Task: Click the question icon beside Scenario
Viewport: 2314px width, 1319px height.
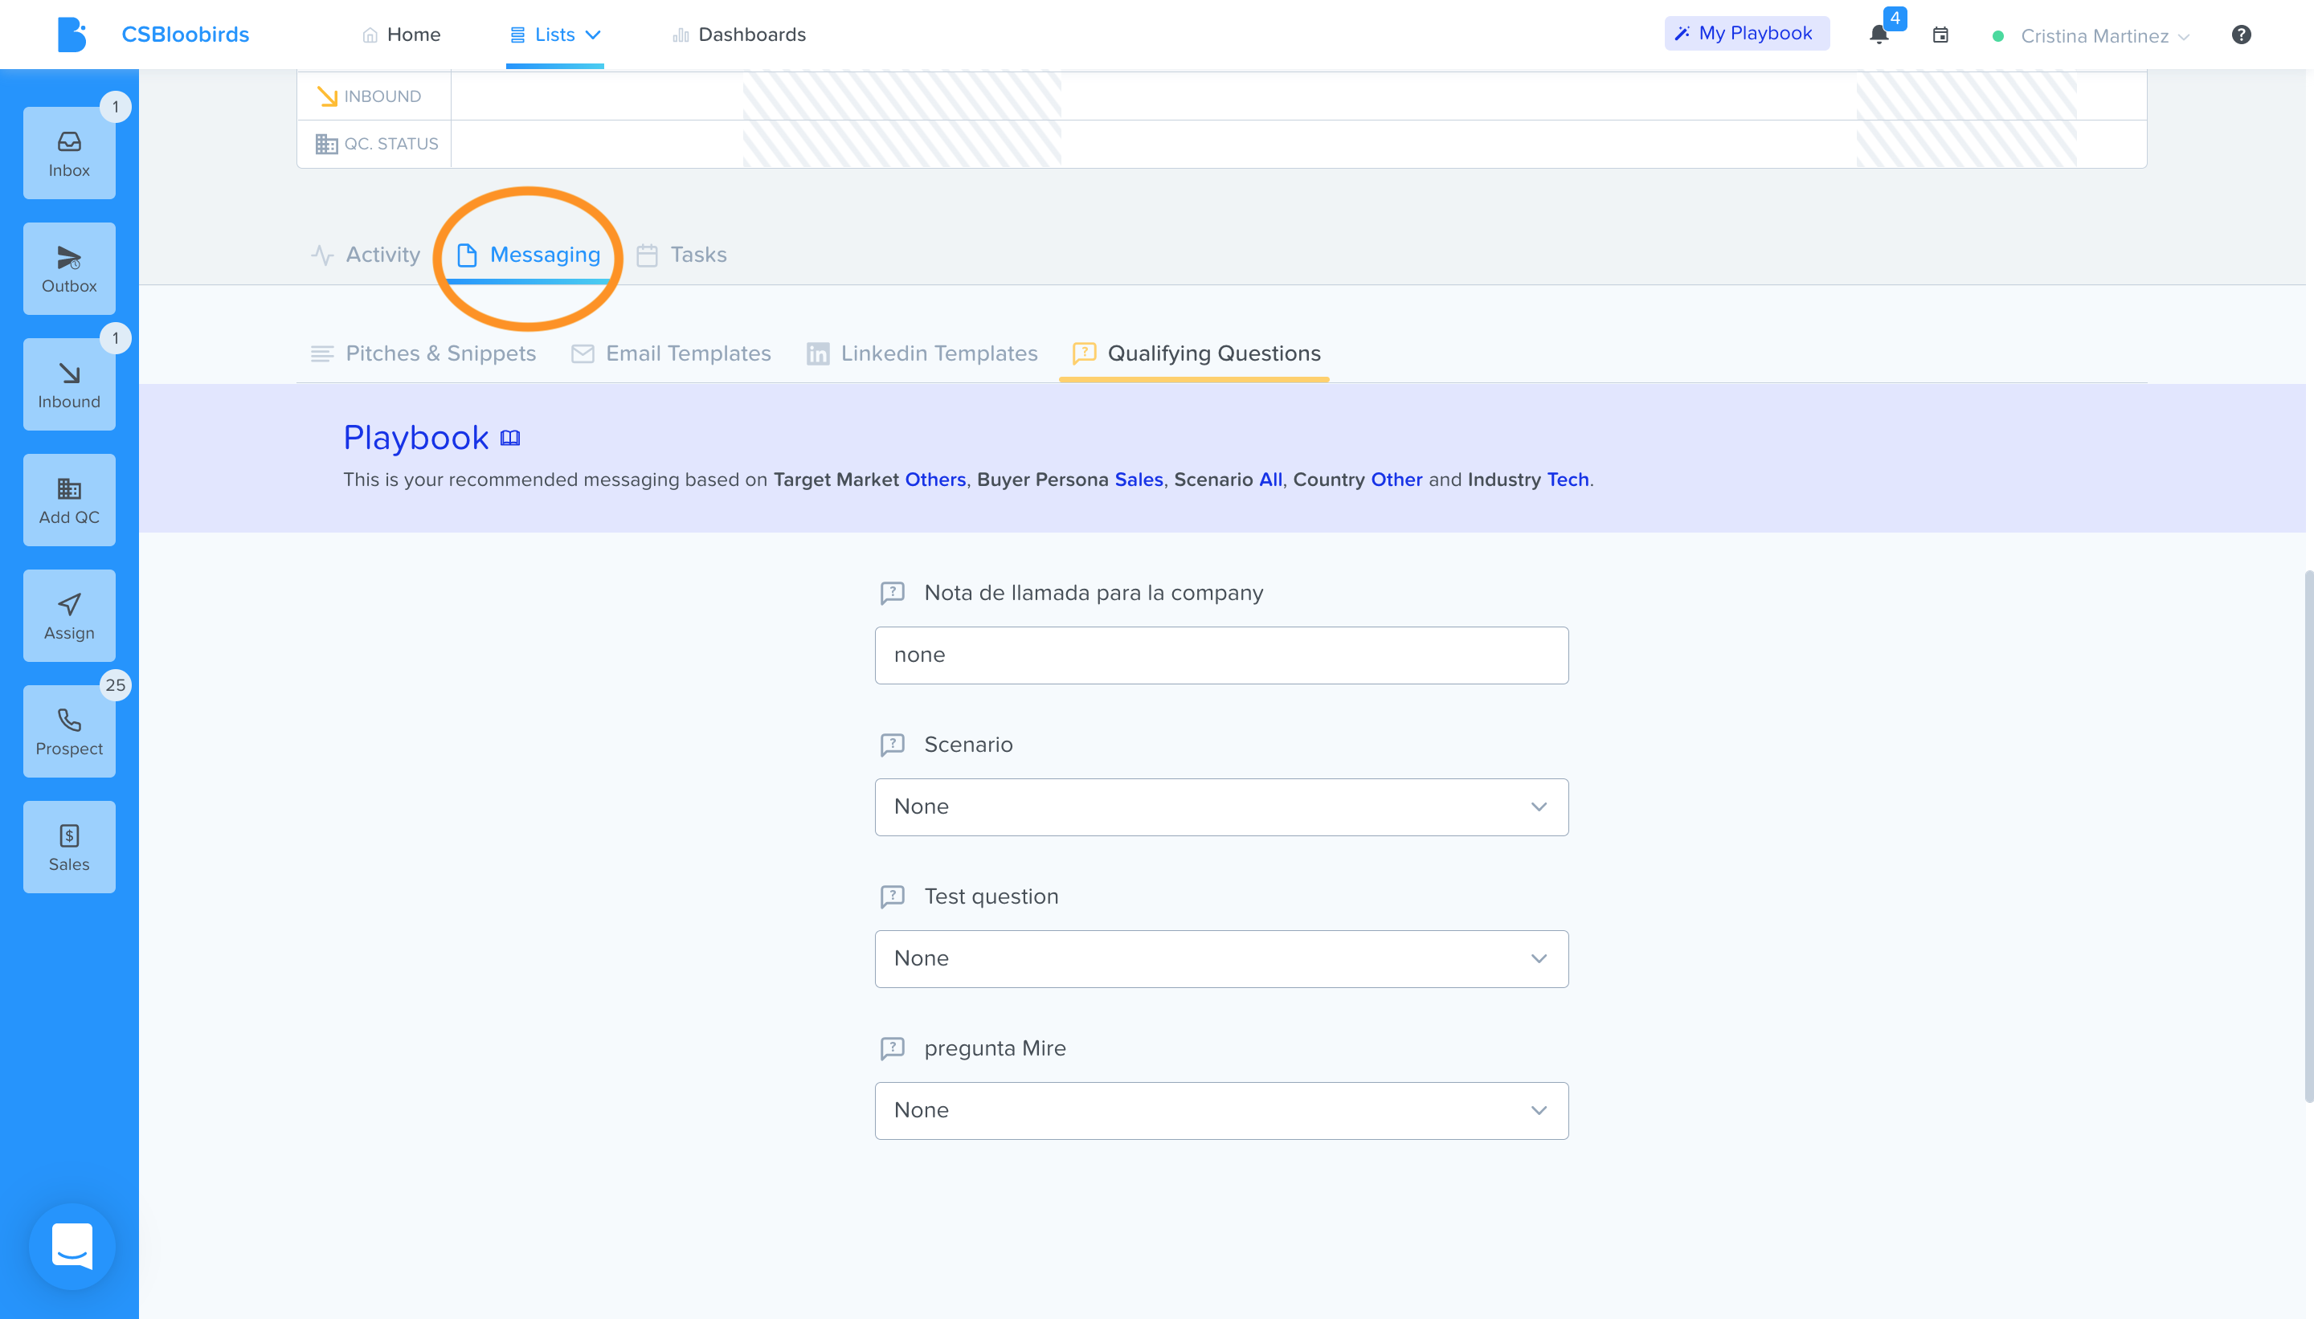Action: (x=893, y=745)
